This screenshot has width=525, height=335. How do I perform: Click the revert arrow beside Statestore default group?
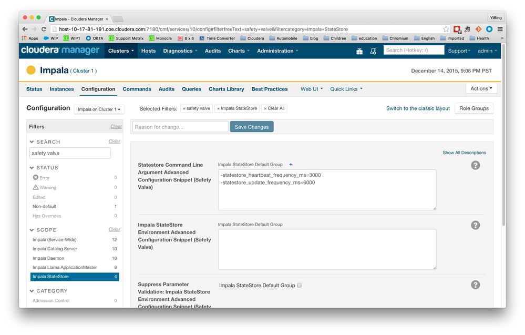coord(291,165)
